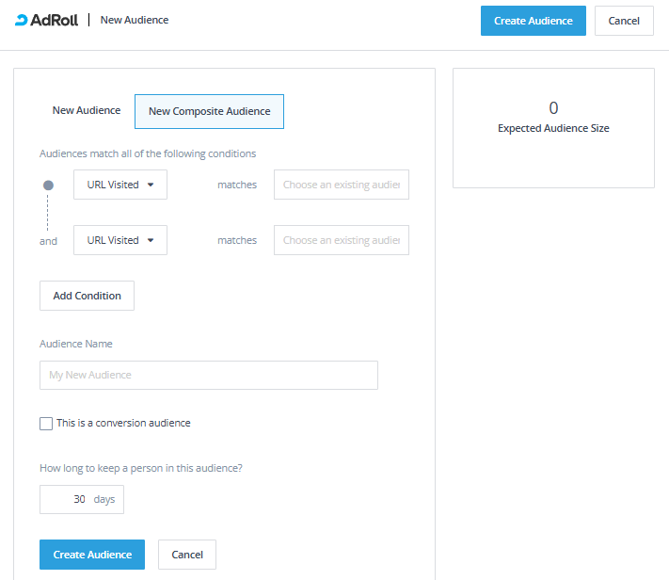Image resolution: width=669 pixels, height=580 pixels.
Task: Click the Expected Audience Size count
Action: [x=553, y=108]
